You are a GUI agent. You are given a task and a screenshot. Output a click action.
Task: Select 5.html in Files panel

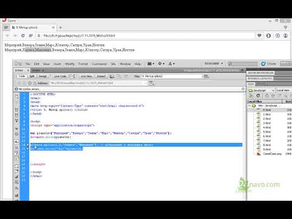point(266,132)
